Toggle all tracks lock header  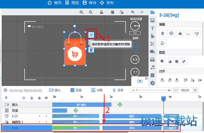[x=39, y=98]
